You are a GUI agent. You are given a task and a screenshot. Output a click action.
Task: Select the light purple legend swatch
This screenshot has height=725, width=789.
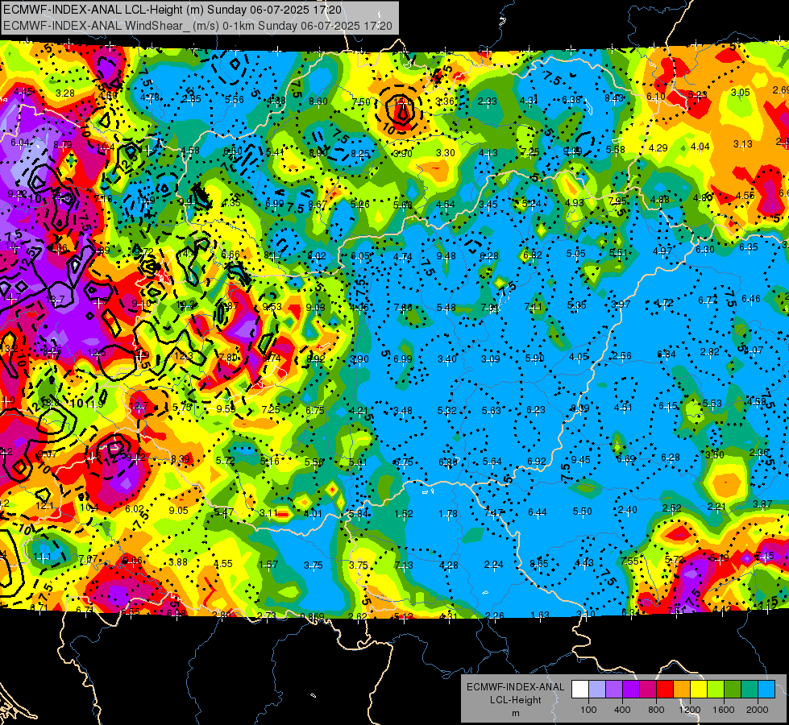(x=614, y=690)
